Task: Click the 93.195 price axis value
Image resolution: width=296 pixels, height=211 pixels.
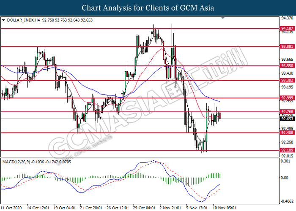Action: (287, 87)
